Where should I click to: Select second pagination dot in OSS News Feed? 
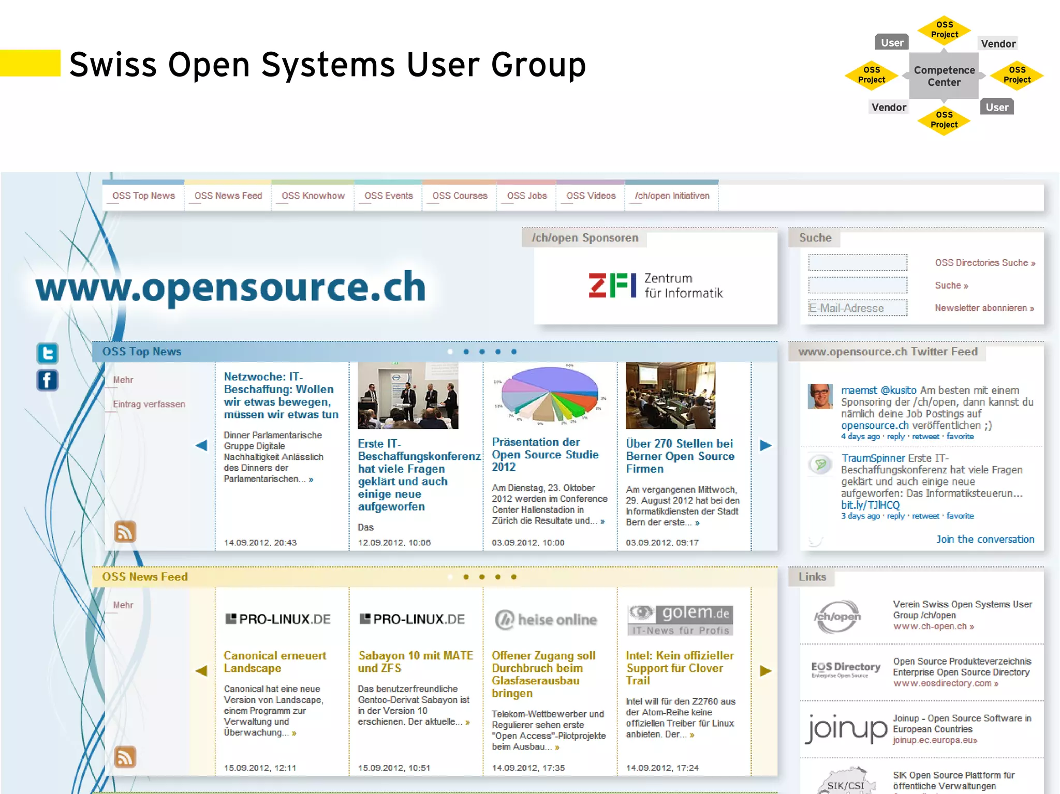466,577
